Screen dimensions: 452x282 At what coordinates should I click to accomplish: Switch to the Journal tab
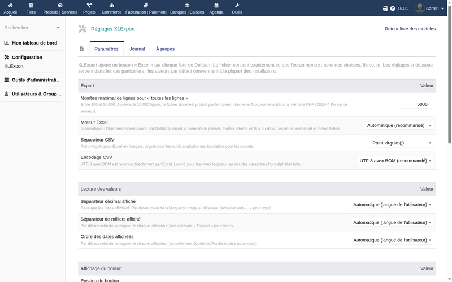coord(137,49)
